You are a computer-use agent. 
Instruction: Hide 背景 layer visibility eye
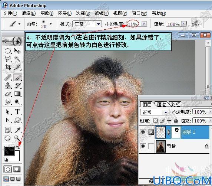pyautogui.click(x=143, y=146)
